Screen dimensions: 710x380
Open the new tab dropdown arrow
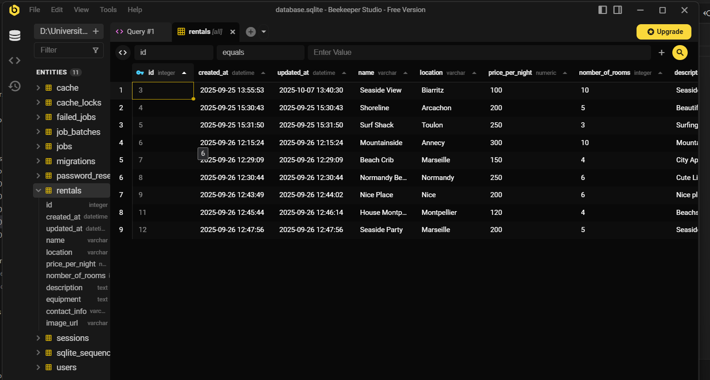[264, 32]
